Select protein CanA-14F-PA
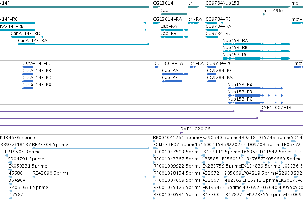303x200 pixels. 37,85
